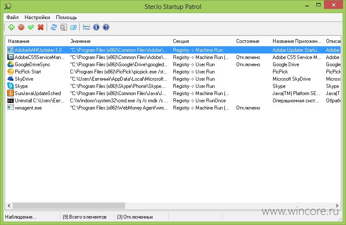Click Отключено status of AdobeCS5ServiceMan row
346x225 pixels.
(x=248, y=57)
